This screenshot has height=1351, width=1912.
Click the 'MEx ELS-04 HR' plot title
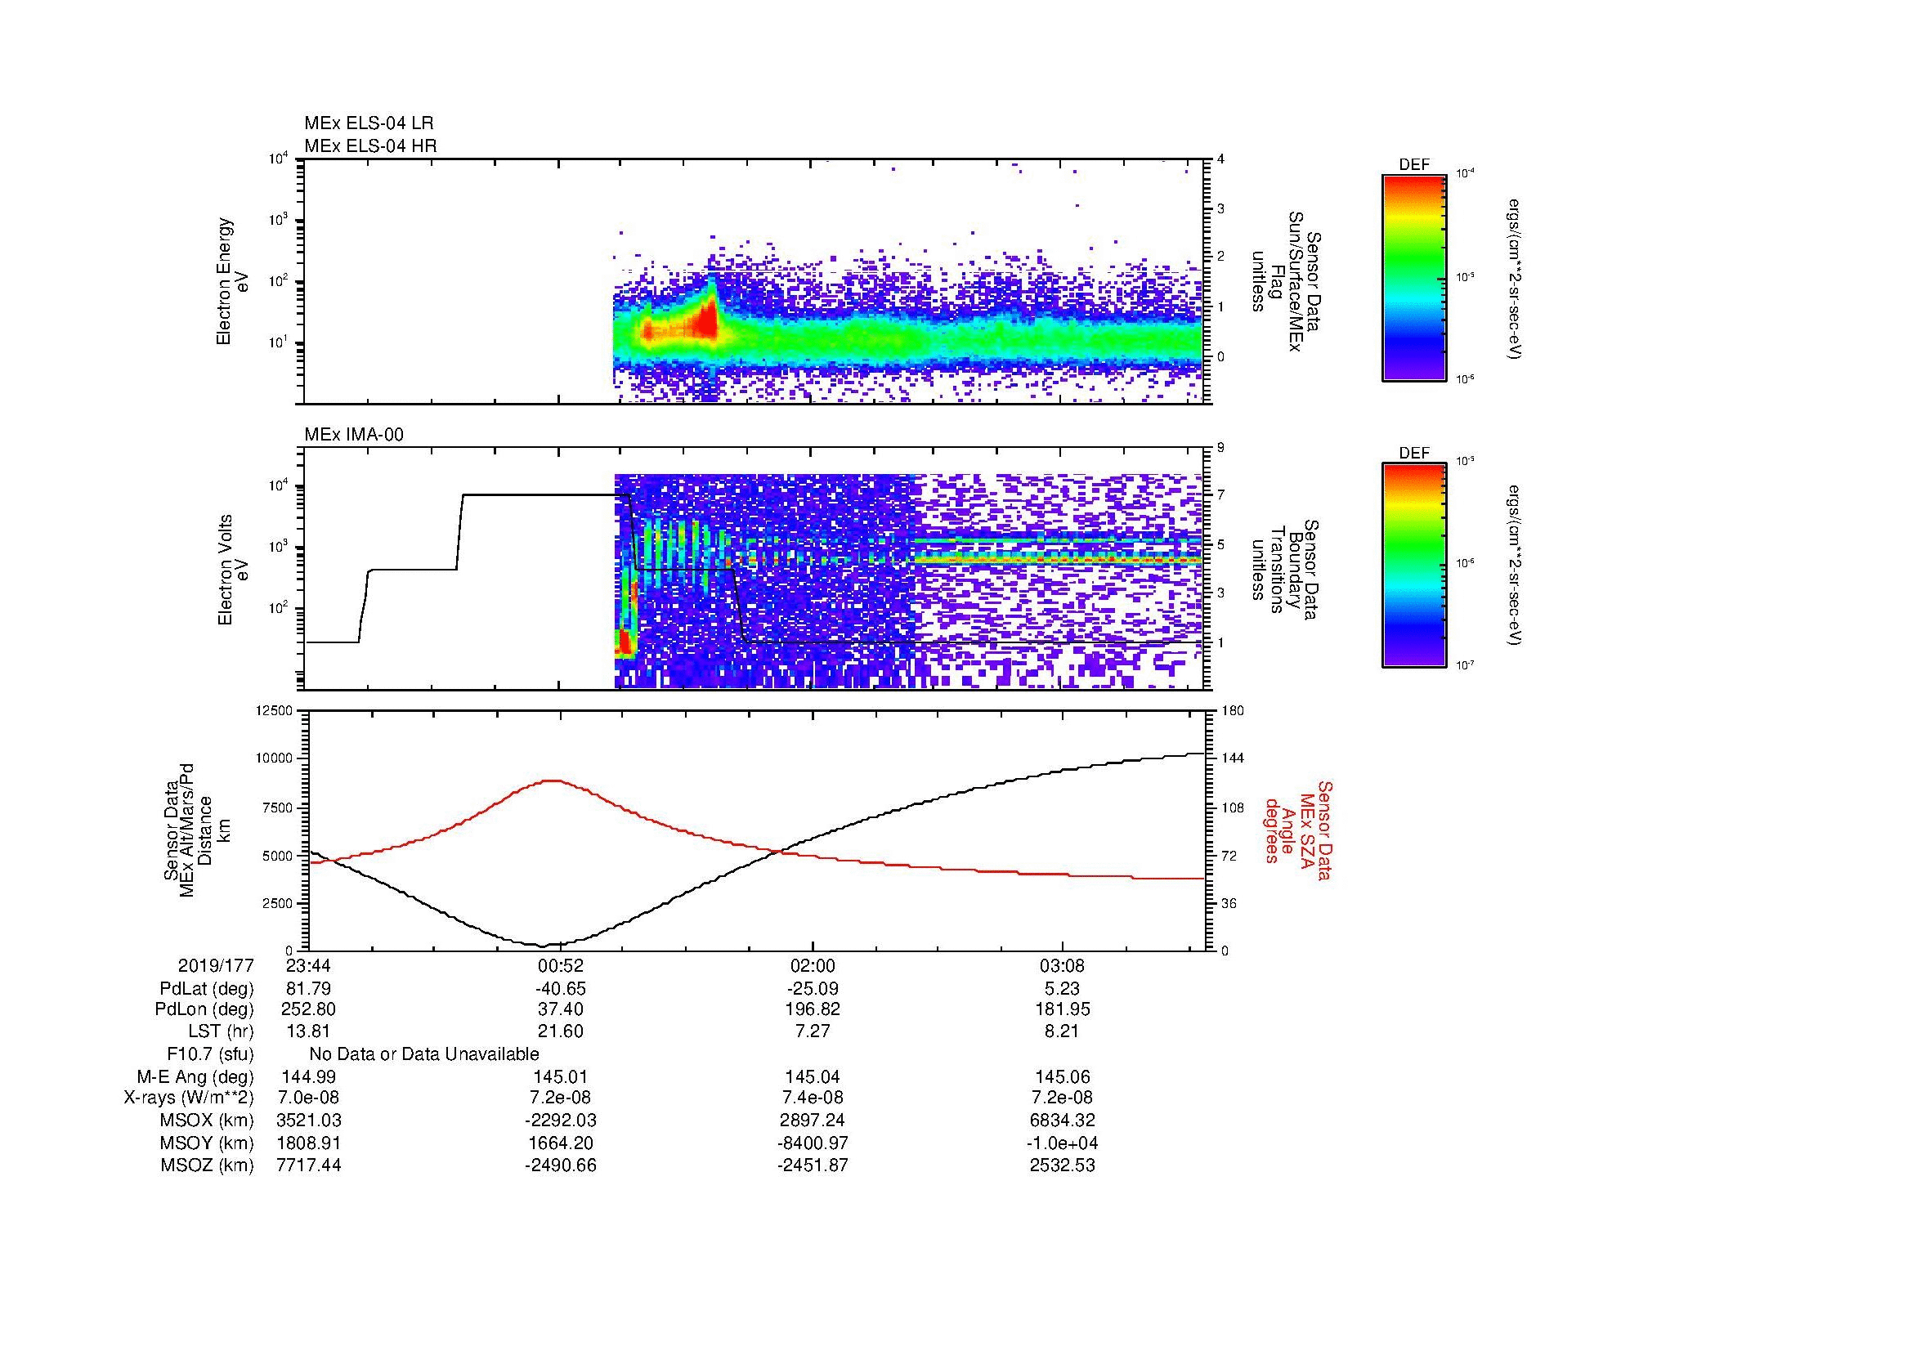pyautogui.click(x=369, y=146)
